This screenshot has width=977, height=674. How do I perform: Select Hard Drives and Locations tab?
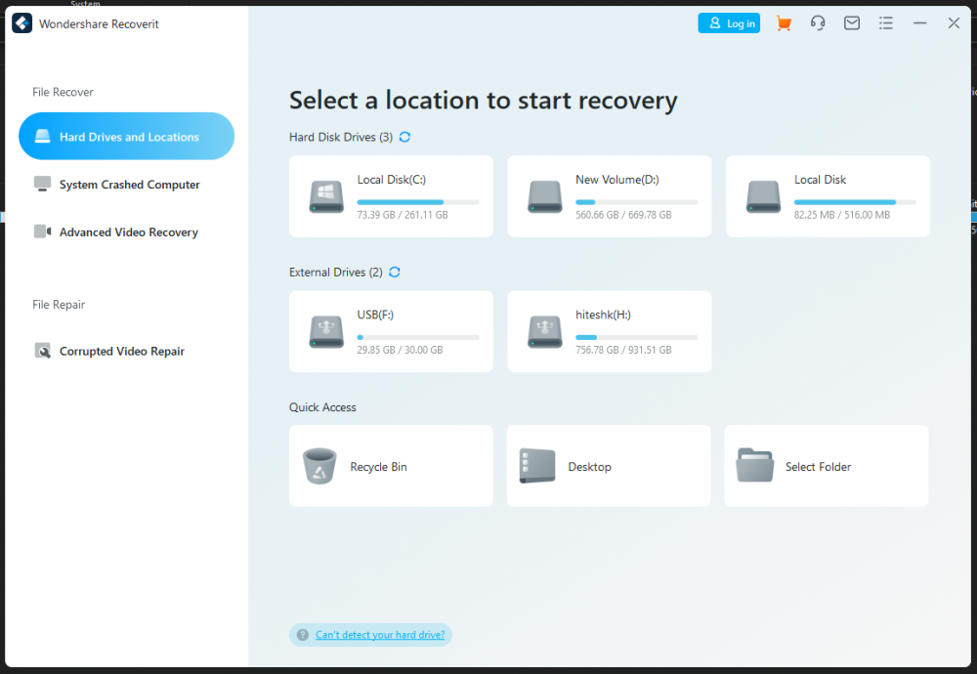[126, 137]
